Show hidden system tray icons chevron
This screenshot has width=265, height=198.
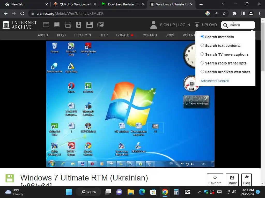click(200, 192)
